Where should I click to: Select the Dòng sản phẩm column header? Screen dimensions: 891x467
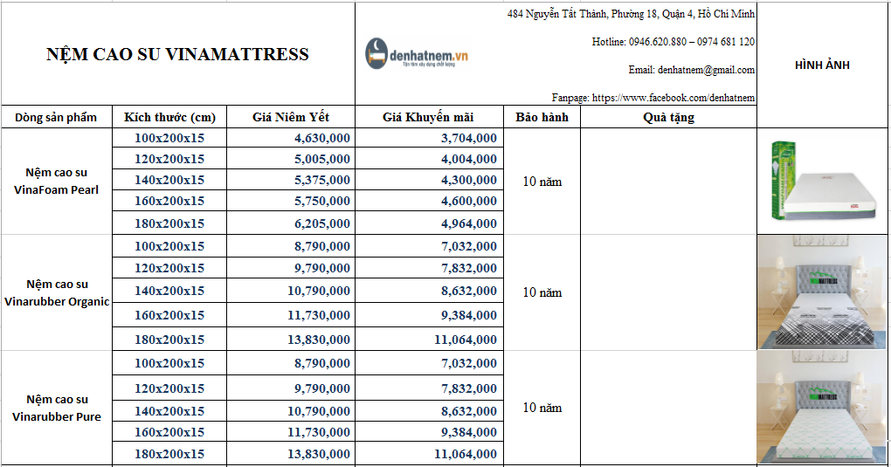[x=56, y=117]
